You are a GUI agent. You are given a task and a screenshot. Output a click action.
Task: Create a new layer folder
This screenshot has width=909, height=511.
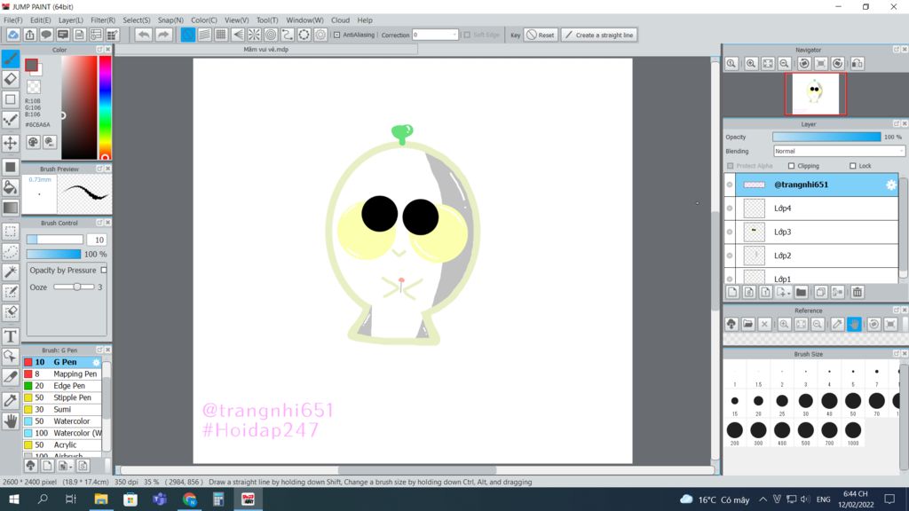tap(802, 292)
